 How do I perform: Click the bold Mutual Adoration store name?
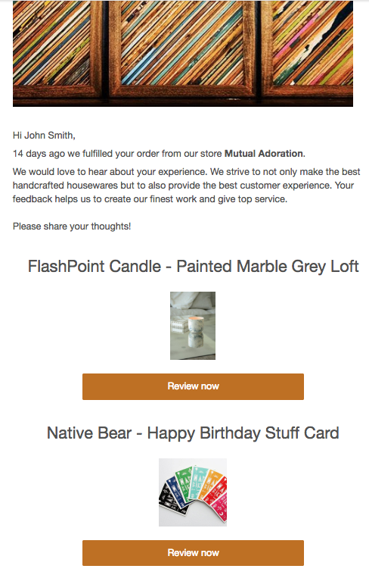pos(264,153)
